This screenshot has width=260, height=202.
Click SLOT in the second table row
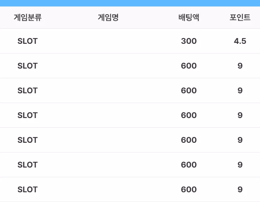click(28, 66)
